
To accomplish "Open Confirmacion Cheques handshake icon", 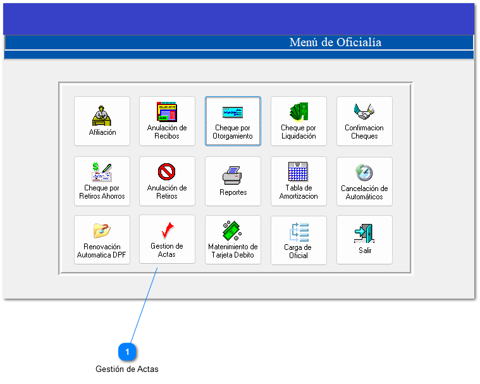I will 364,121.
